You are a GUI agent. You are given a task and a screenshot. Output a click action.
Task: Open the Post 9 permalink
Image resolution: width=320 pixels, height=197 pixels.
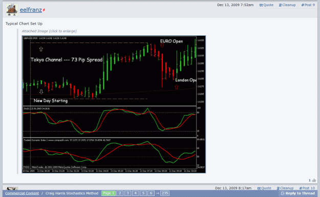(308, 5)
